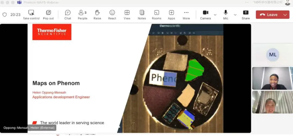Leave the meeting
293x136 pixels.
click(x=269, y=15)
